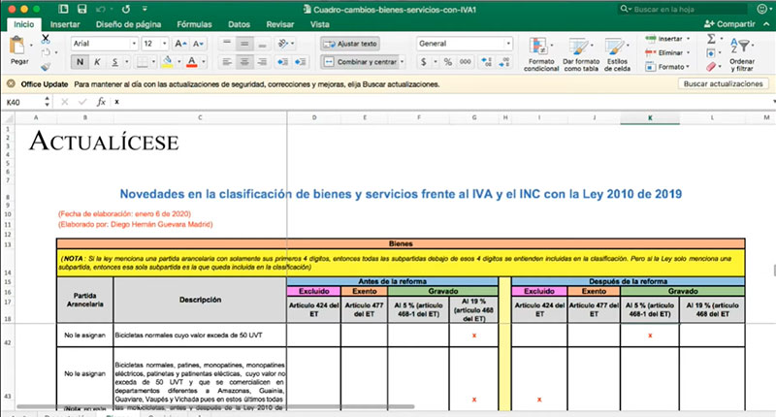Click the Buscar actualizaciones button
The height and width of the screenshot is (417, 776).
pos(723,84)
